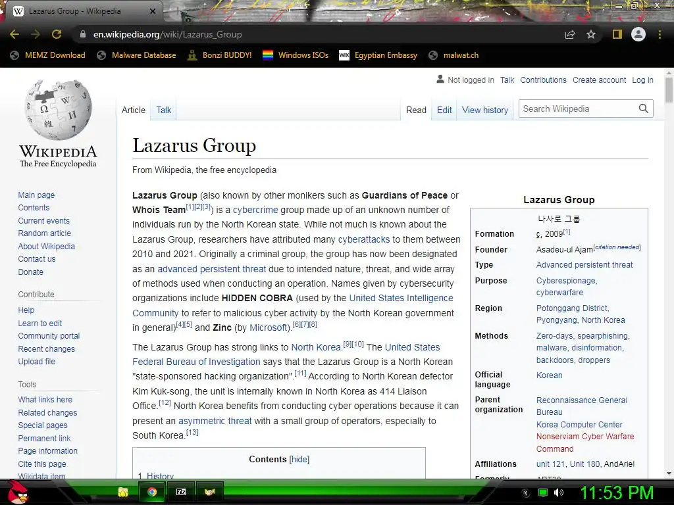
Task: Open the Contributions link
Action: click(543, 80)
